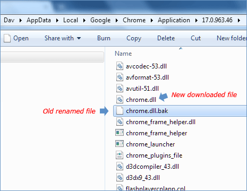Viewport: 247px width, 191px height.
Task: Click the blank chrome.dll.bak file icon
Action: coord(120,111)
